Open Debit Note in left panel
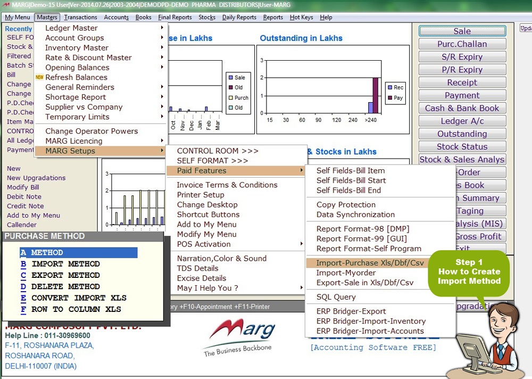 [x=24, y=196]
